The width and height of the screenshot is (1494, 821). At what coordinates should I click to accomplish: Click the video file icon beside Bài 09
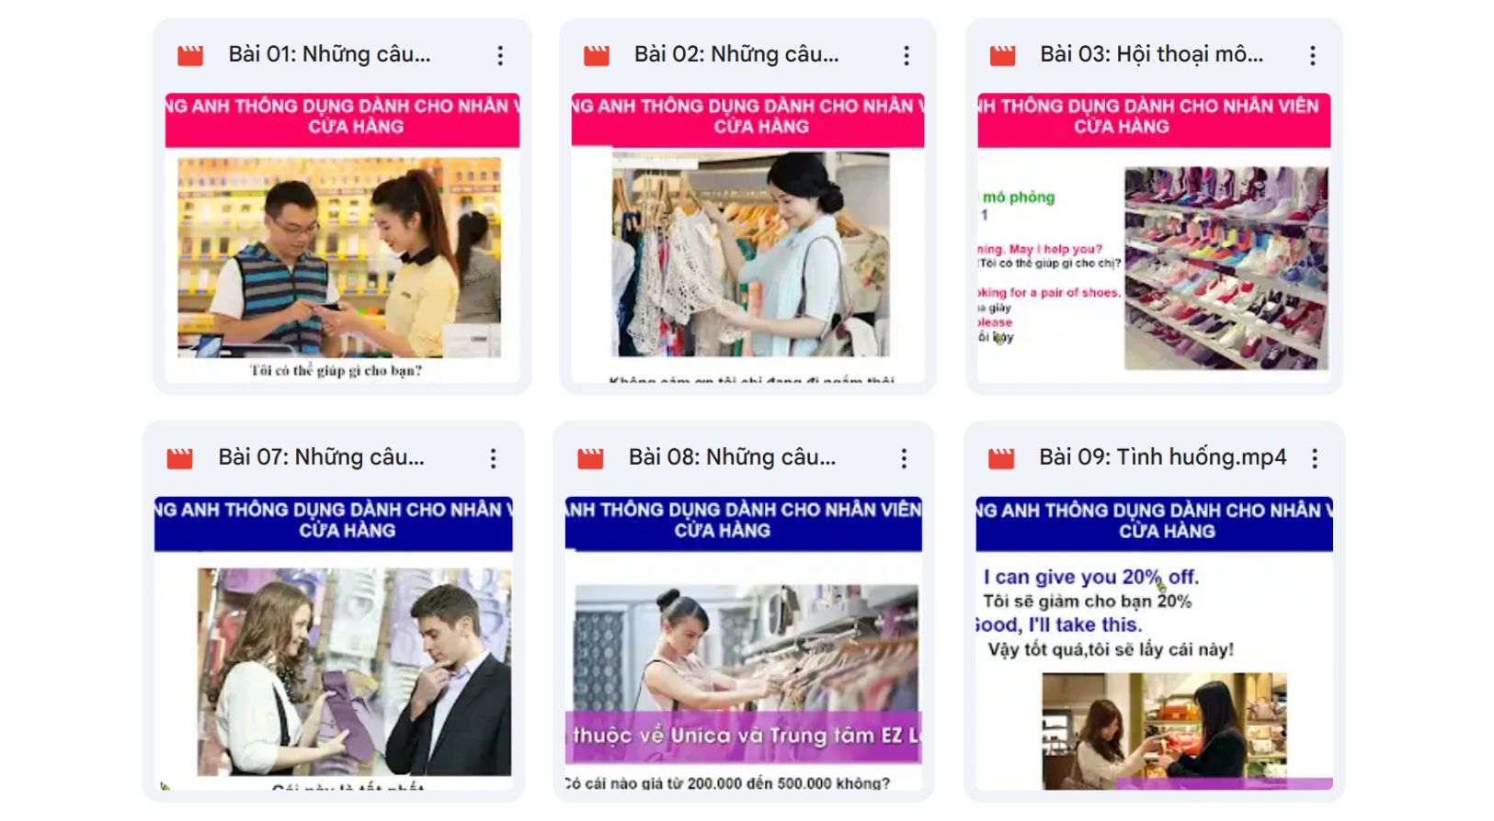point(1001,458)
